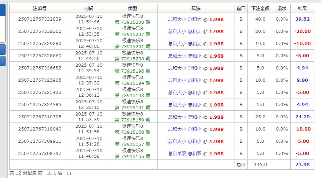Screen dimensions: 321x178
Task: Select page number 1 in pagination
Action: pyautogui.click(x=54, y=173)
